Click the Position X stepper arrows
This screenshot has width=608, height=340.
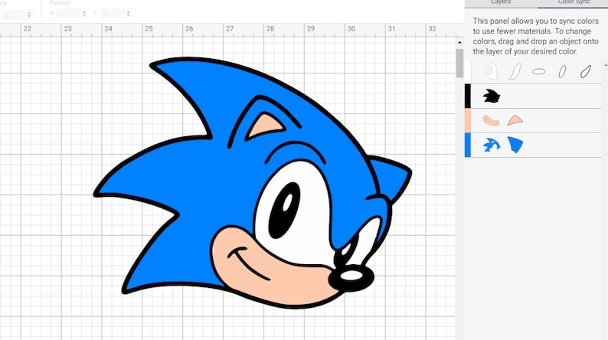(x=84, y=14)
